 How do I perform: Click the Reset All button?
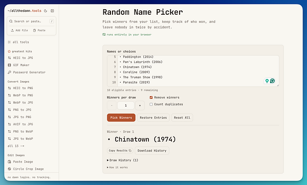coord(182,118)
